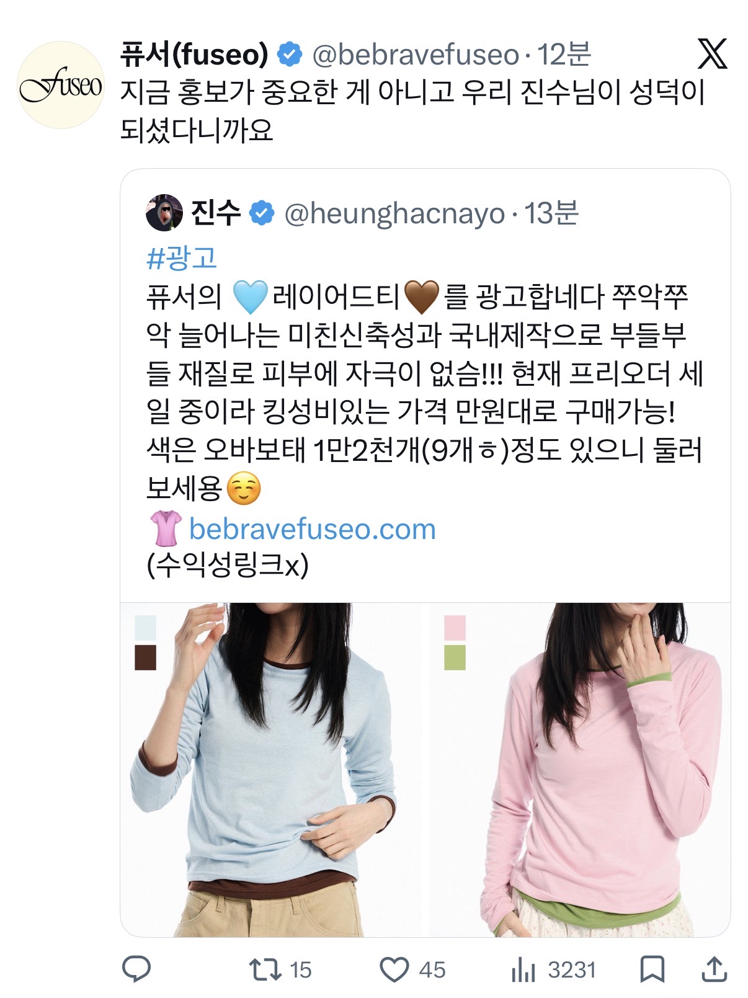Bookmark this post

pos(652,969)
